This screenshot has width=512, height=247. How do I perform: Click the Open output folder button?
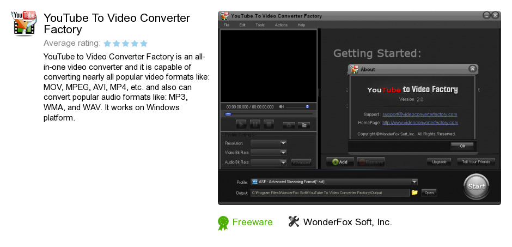pyautogui.click(x=429, y=193)
